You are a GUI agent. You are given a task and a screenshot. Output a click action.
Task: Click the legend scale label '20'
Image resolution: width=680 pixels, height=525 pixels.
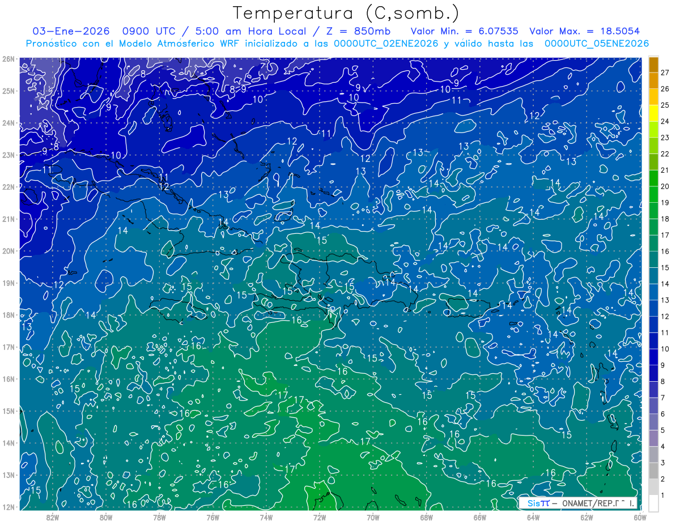[x=665, y=186]
